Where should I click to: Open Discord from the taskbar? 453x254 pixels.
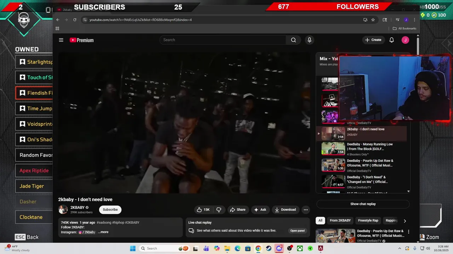279,248
